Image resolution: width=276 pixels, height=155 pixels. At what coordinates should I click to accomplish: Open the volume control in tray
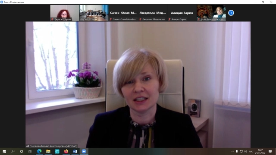[x=246, y=151]
